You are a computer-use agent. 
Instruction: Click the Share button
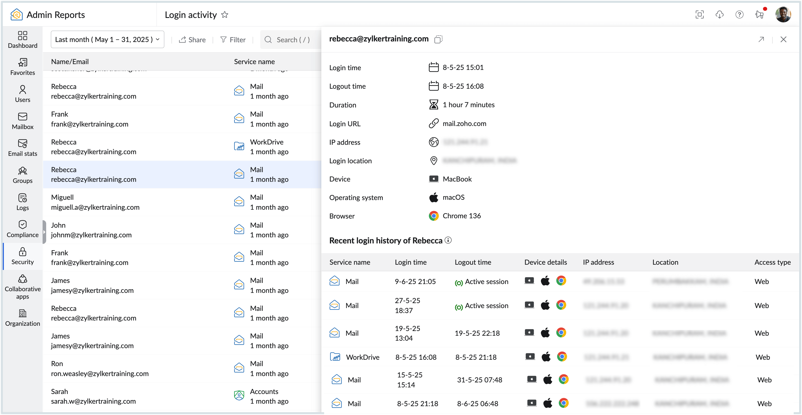192,40
